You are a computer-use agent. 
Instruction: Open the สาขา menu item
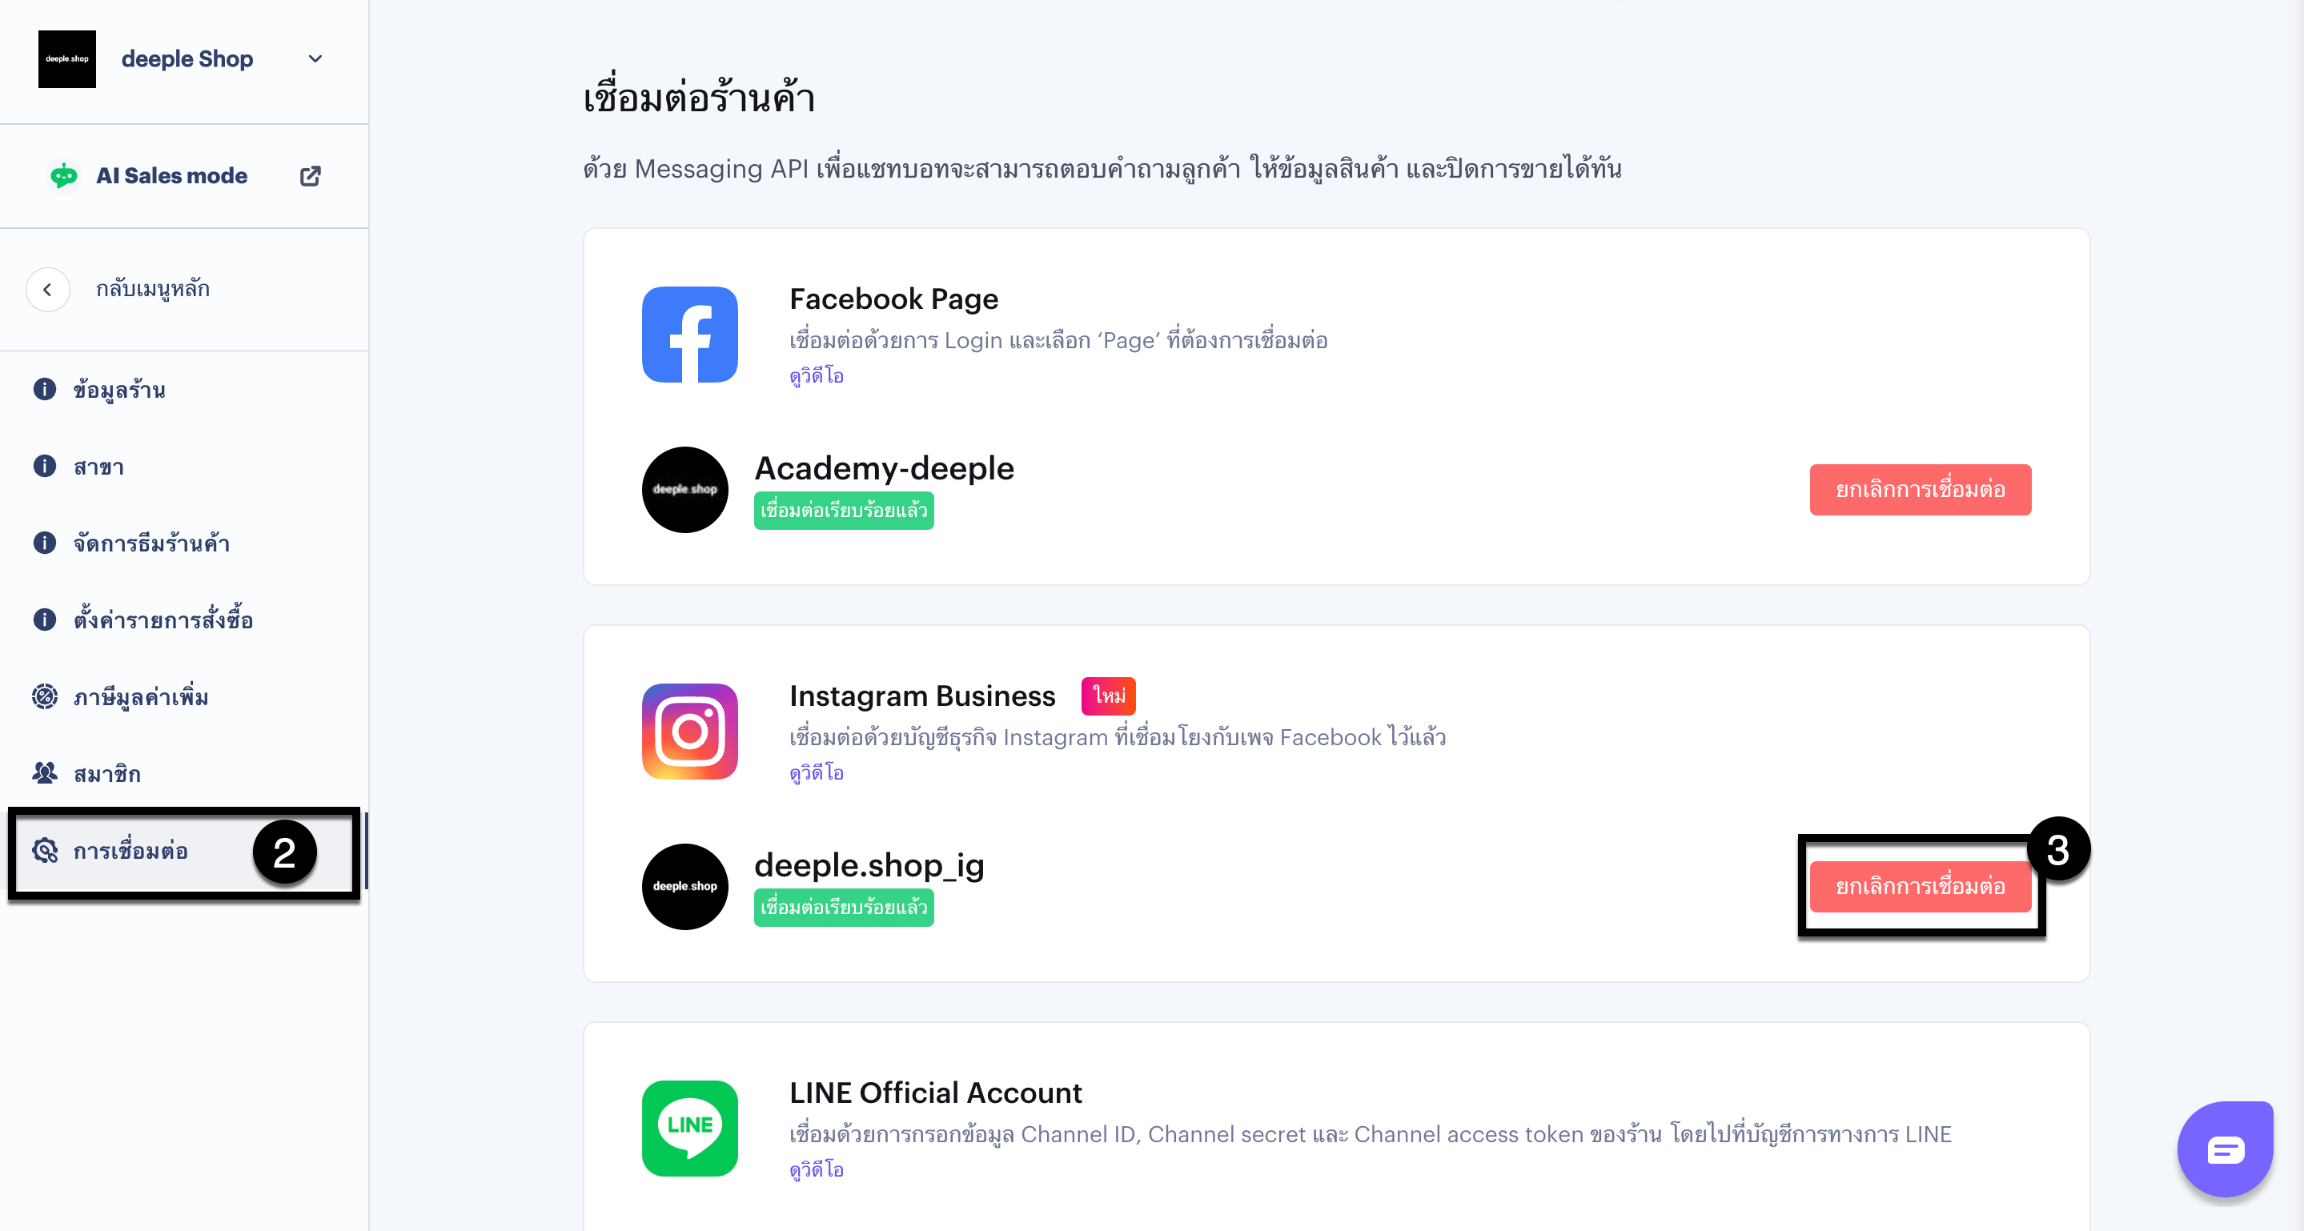[x=98, y=467]
